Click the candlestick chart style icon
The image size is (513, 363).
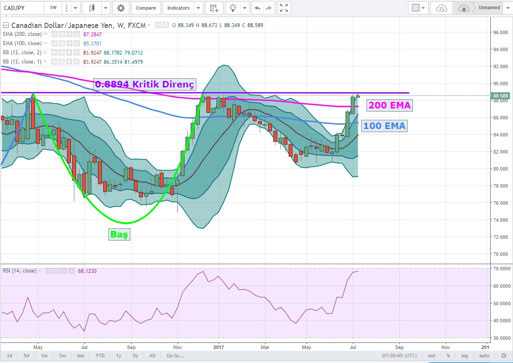click(x=92, y=8)
